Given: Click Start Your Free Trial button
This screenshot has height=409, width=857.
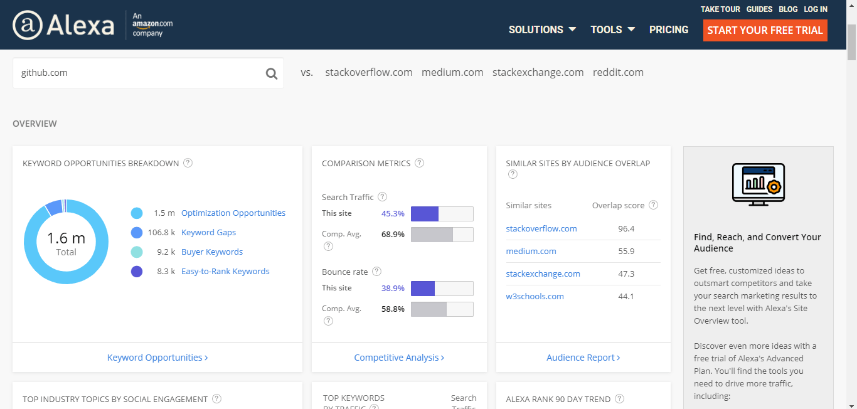Looking at the screenshot, I should pos(765,30).
